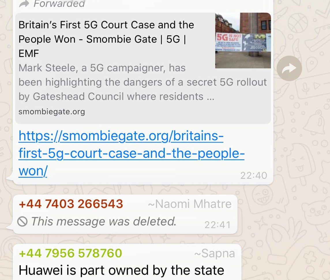Select the Huawei is part owned message
The width and height of the screenshot is (330, 280).
tap(121, 270)
